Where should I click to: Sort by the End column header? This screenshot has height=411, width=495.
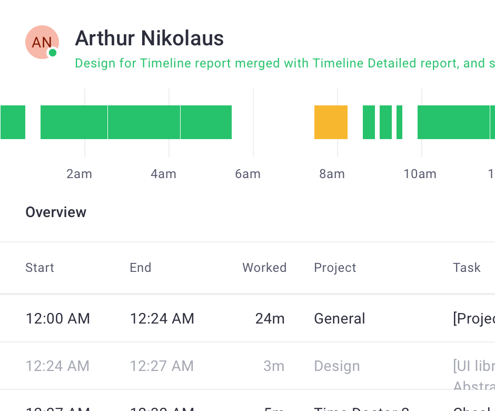click(141, 268)
